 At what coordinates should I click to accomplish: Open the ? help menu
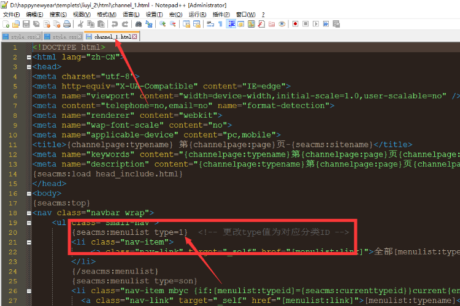tap(263, 15)
